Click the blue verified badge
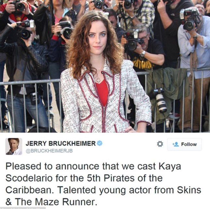Image resolution: width=210 pixels, height=209 pixels. pyautogui.click(x=100, y=143)
